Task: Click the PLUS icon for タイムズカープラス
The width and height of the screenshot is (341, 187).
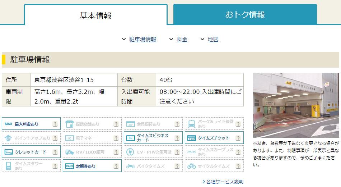Action: tap(192, 152)
